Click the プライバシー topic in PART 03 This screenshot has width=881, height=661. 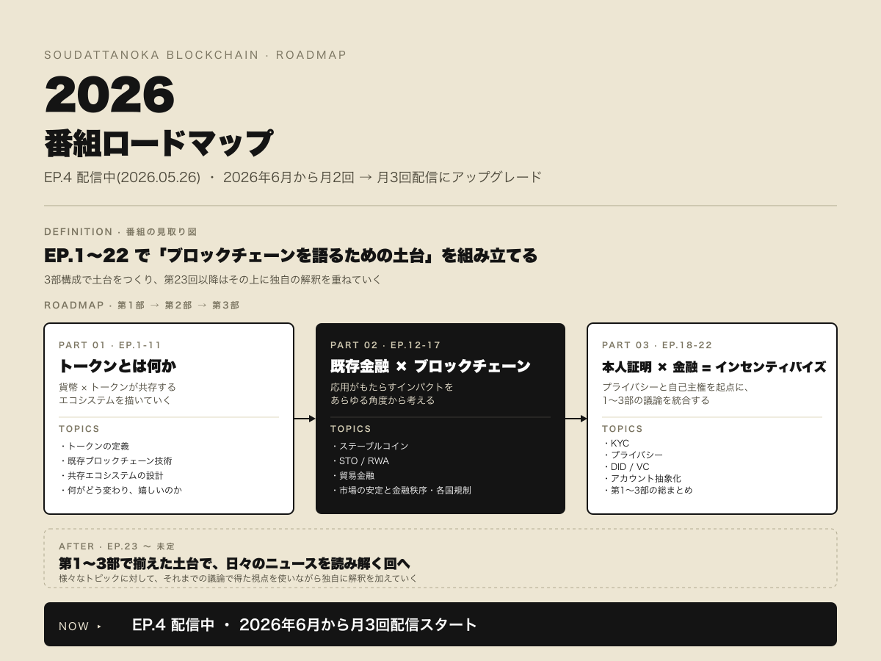(633, 455)
